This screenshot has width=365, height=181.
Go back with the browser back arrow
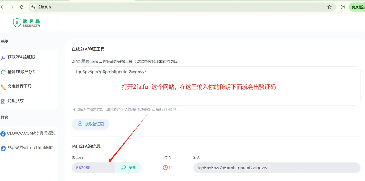[x=2, y=7]
